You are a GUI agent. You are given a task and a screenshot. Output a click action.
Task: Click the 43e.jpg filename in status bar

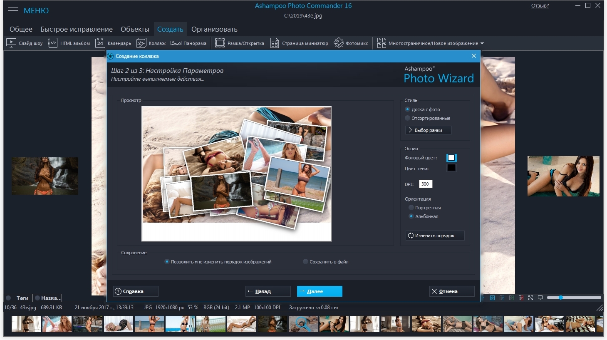pyautogui.click(x=28, y=308)
